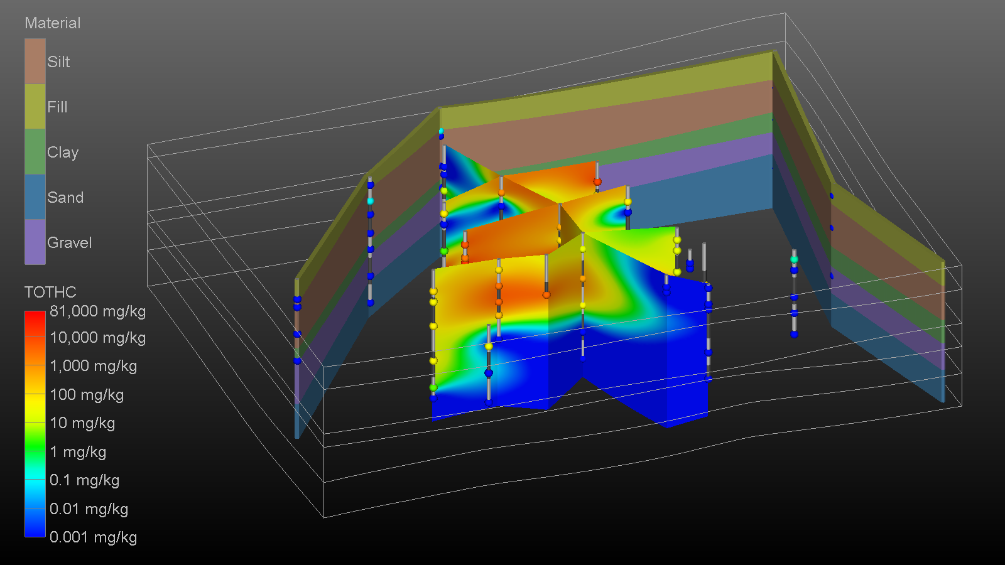This screenshot has width=1005, height=565.
Task: Select the 10,000 mg/kg scale label
Action: tap(97, 338)
